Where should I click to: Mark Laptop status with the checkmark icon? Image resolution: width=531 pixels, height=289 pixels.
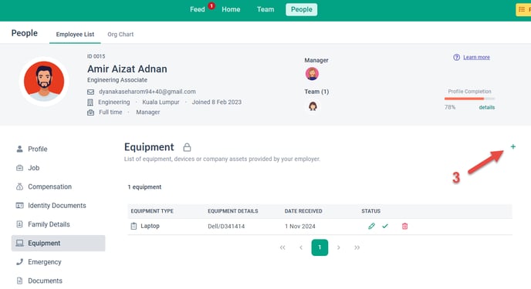tap(385, 226)
